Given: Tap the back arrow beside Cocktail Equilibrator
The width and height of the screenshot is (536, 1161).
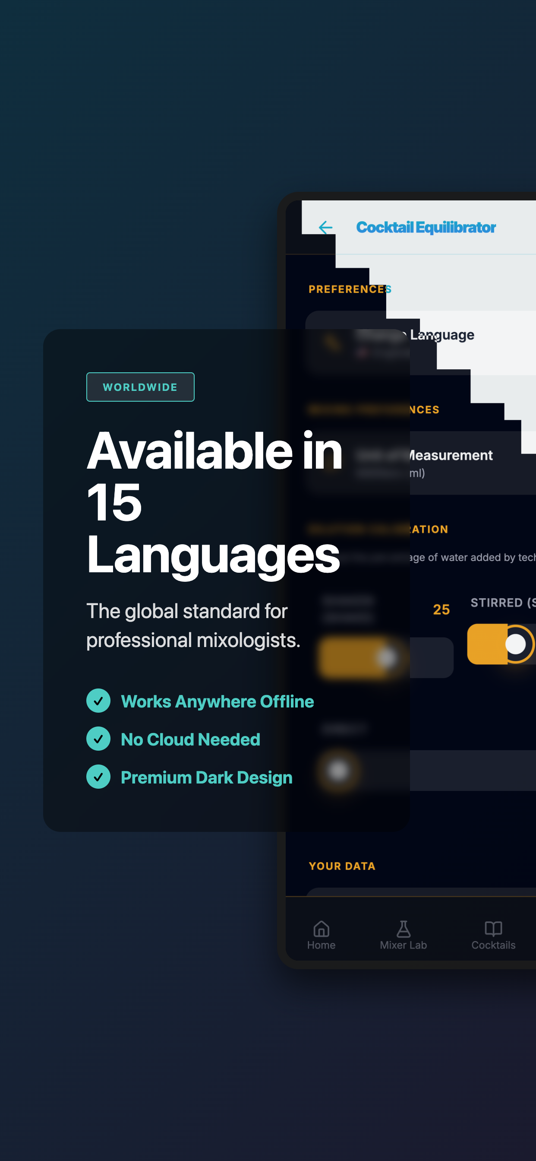Looking at the screenshot, I should pyautogui.click(x=325, y=228).
